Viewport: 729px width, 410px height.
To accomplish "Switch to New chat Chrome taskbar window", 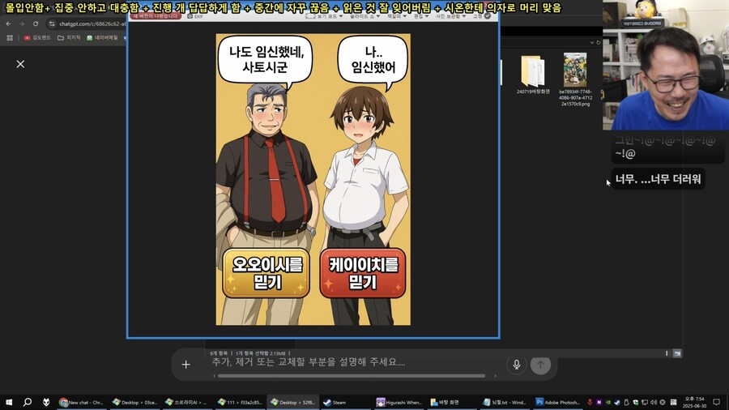I will click(81, 402).
